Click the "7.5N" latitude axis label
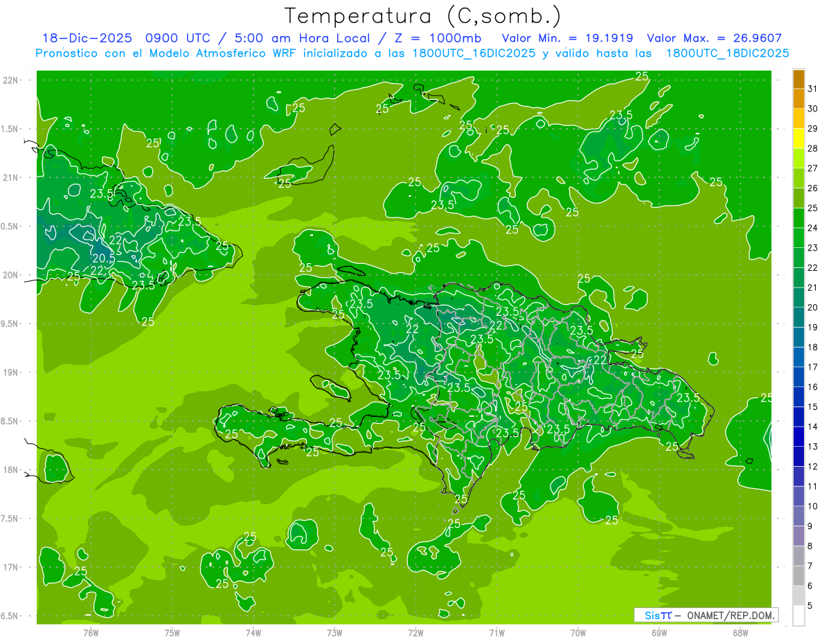 tap(10, 519)
